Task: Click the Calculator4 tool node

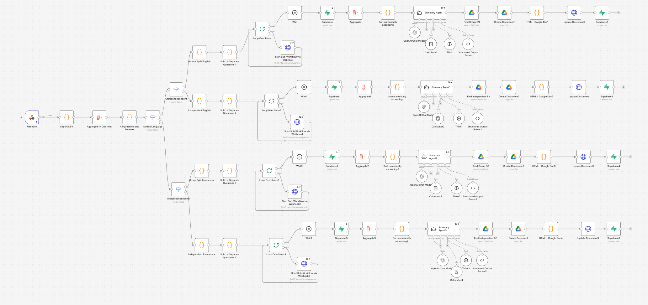Action: (456, 272)
